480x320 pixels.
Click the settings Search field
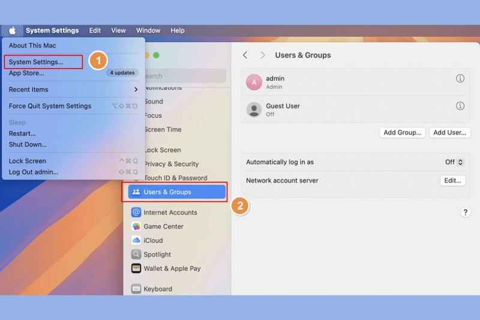tap(185, 76)
